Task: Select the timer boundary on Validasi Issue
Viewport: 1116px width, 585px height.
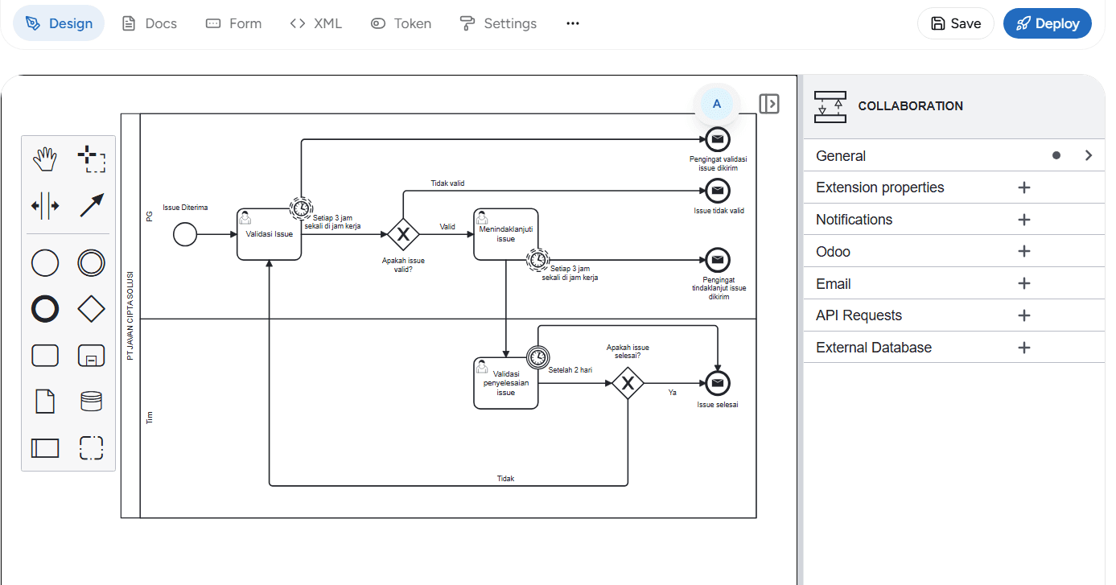Action: [x=301, y=208]
